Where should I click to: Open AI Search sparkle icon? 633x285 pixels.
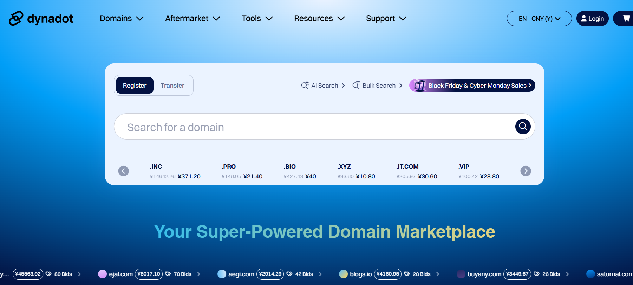coord(305,86)
